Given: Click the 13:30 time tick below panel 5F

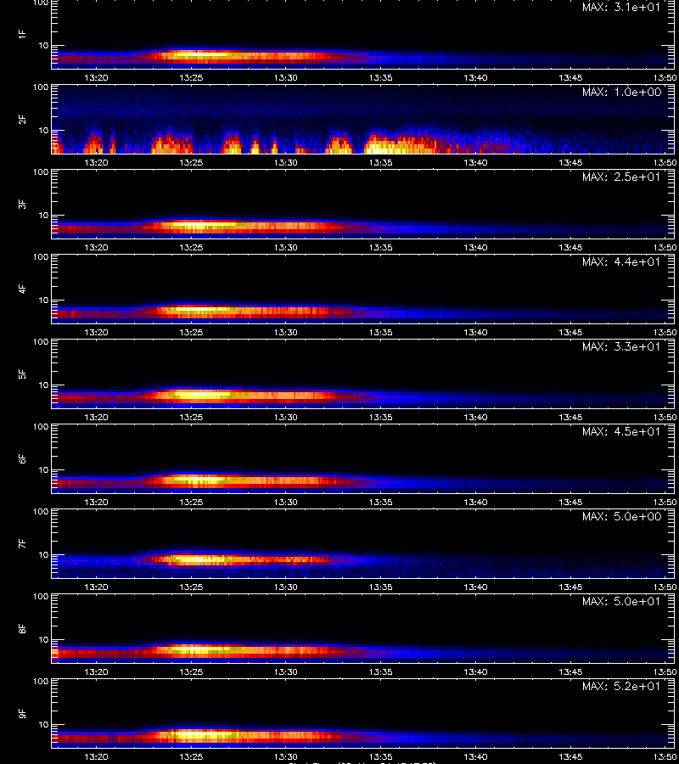Looking at the screenshot, I should pos(285,417).
